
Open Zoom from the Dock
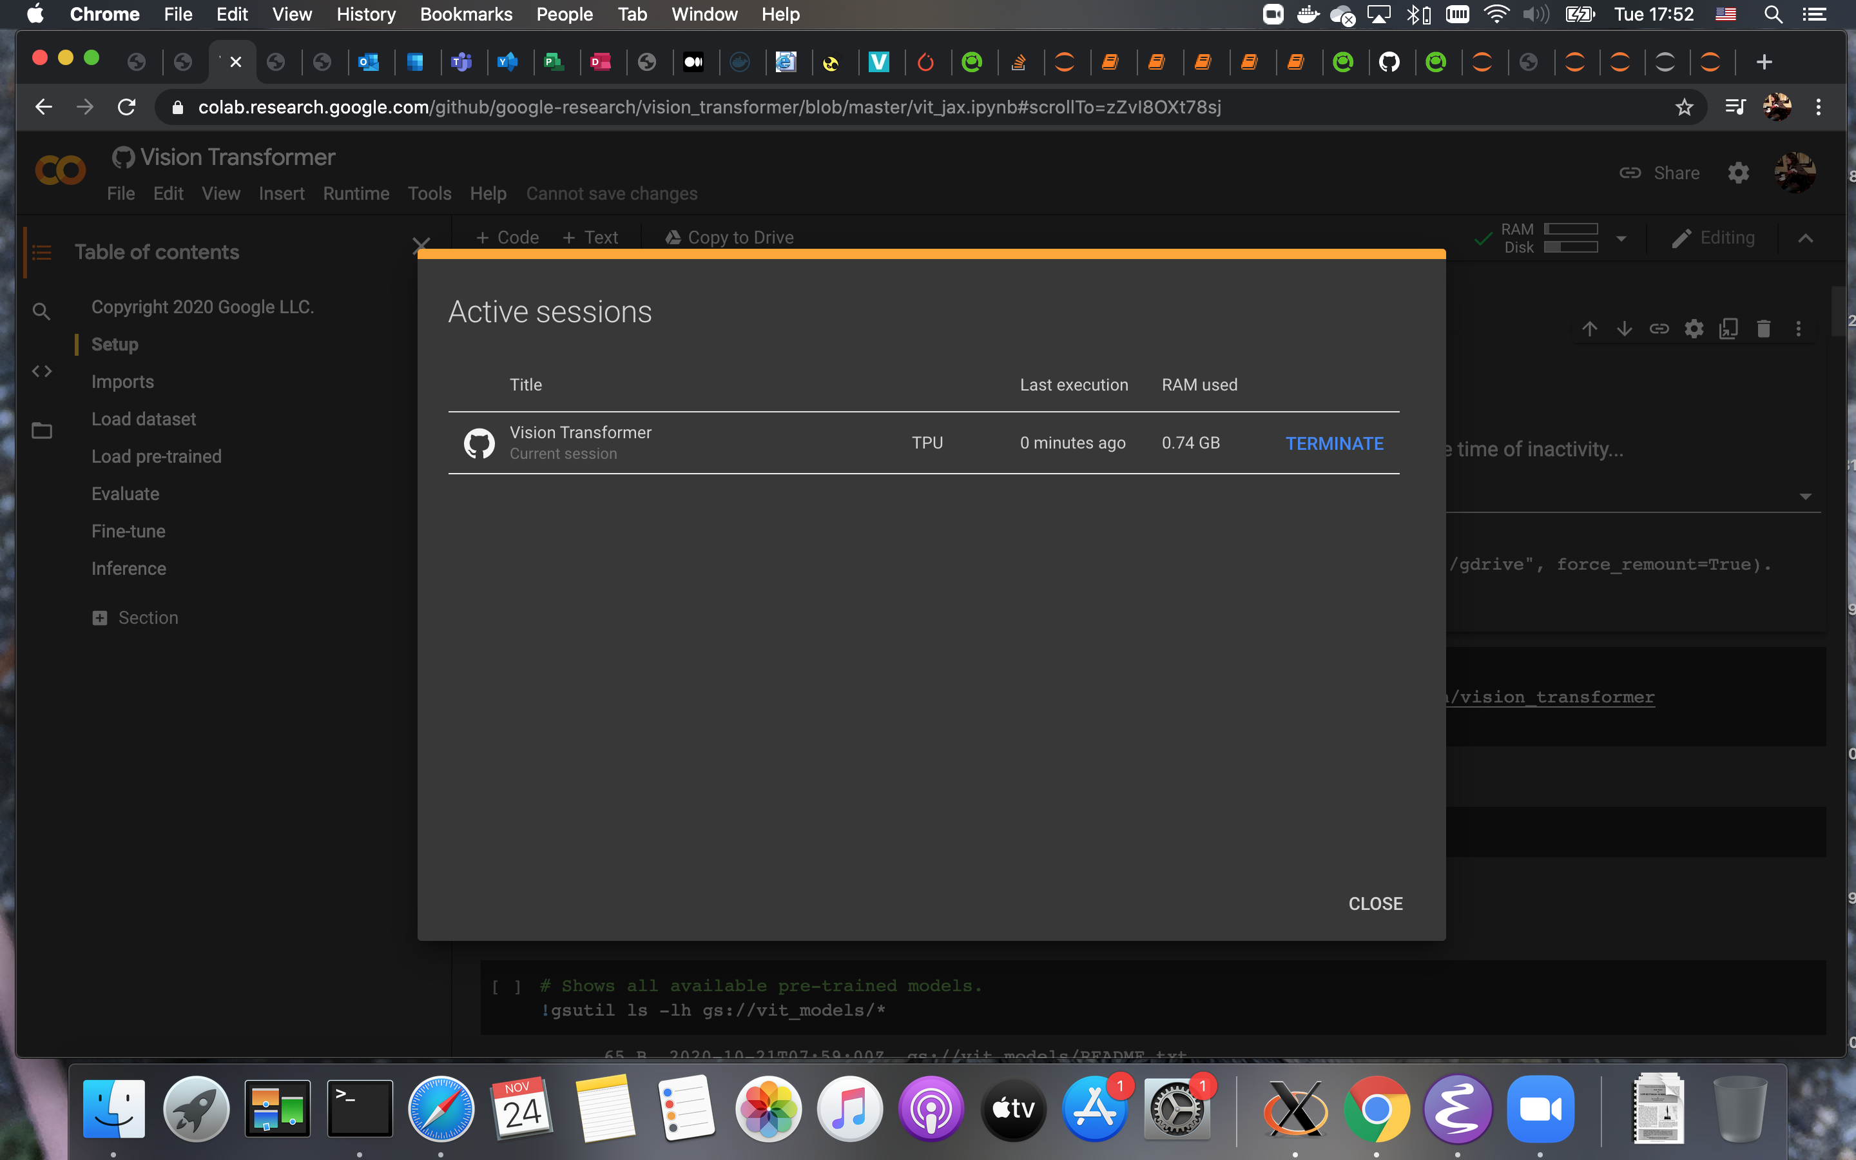coord(1540,1108)
